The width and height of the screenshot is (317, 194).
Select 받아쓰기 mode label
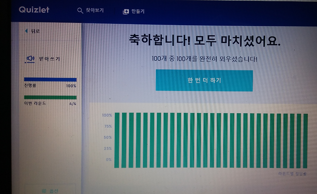tap(49, 59)
